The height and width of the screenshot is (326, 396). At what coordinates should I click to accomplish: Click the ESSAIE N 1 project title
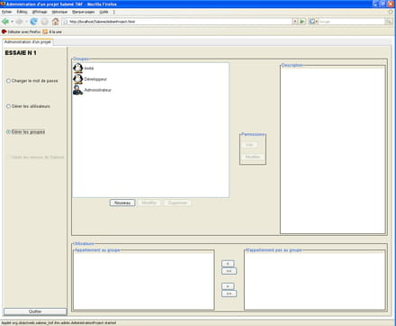coord(21,53)
